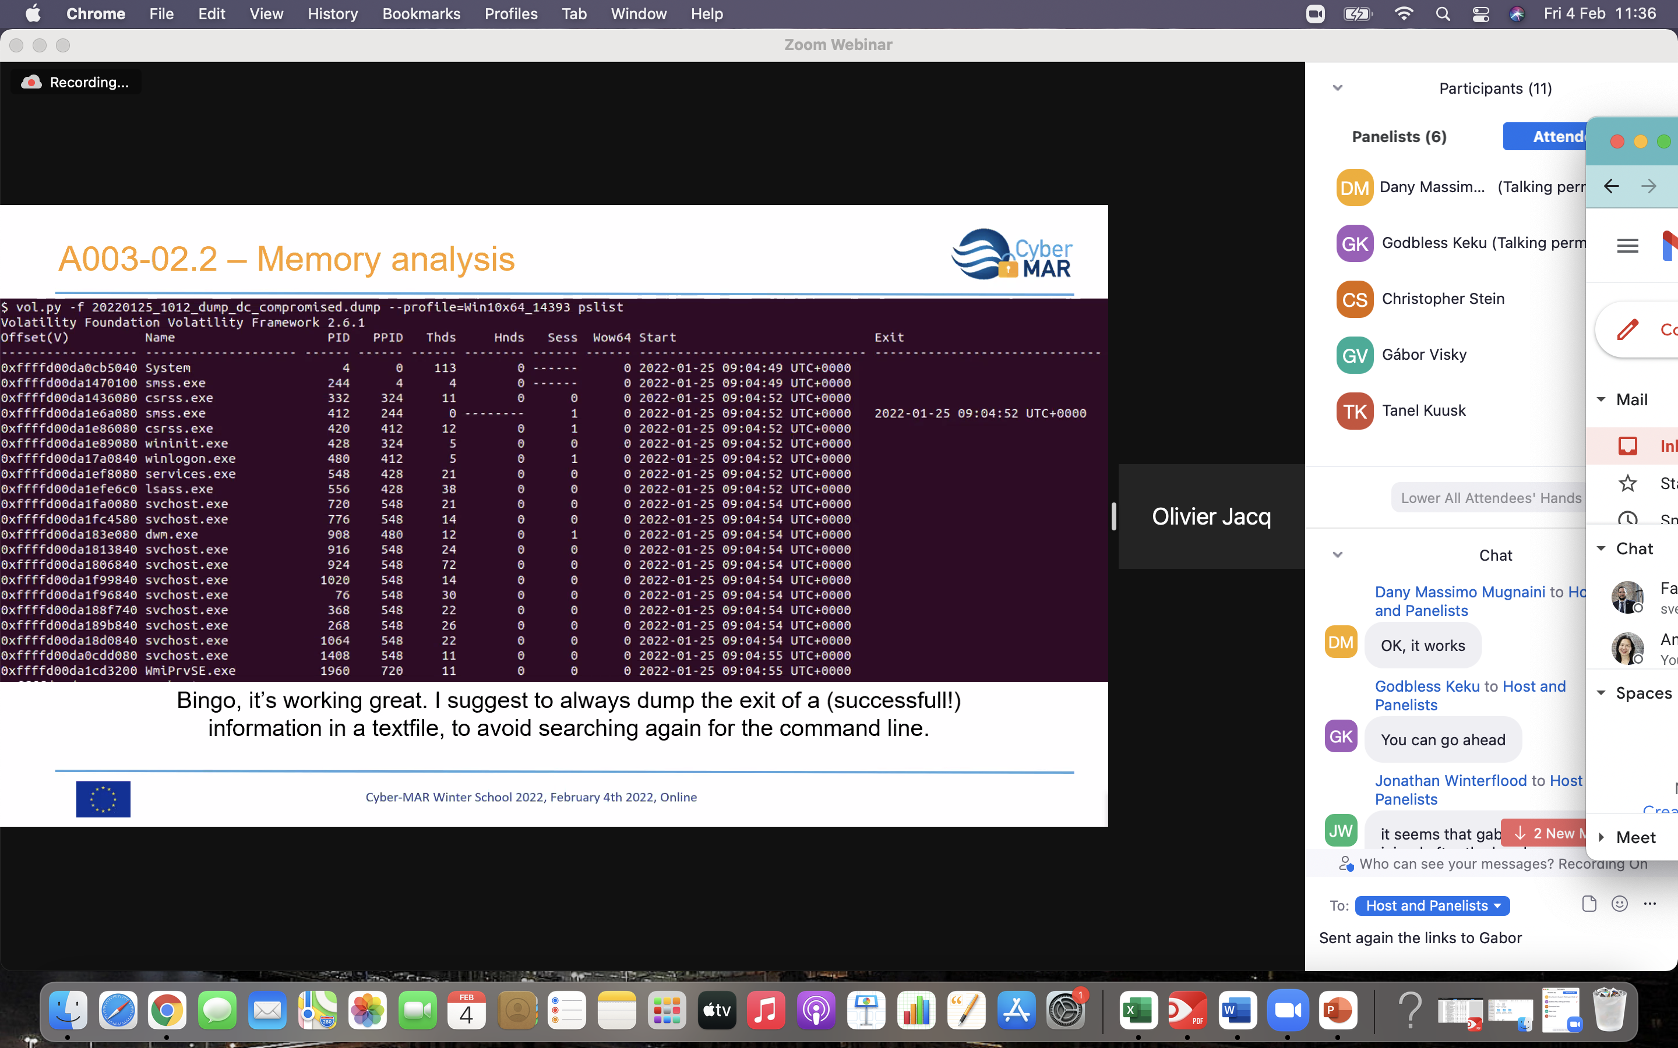Image resolution: width=1678 pixels, height=1048 pixels.
Task: Open Zoom app in the dock
Action: tap(1288, 1011)
